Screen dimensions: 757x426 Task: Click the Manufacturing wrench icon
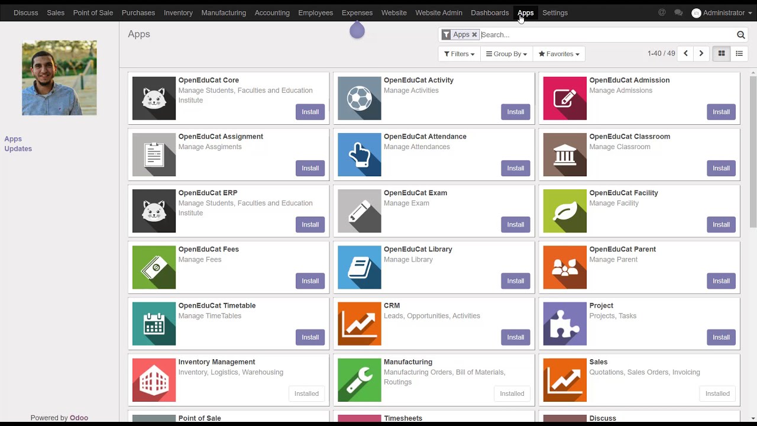(360, 380)
